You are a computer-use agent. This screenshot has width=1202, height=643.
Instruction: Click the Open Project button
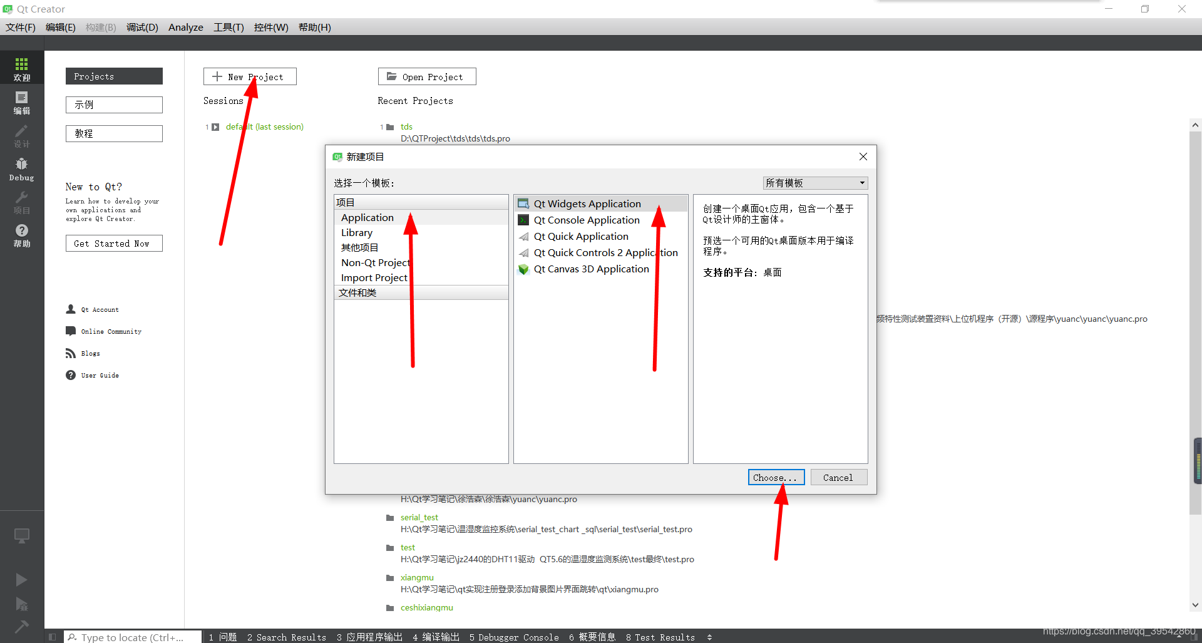pos(427,76)
